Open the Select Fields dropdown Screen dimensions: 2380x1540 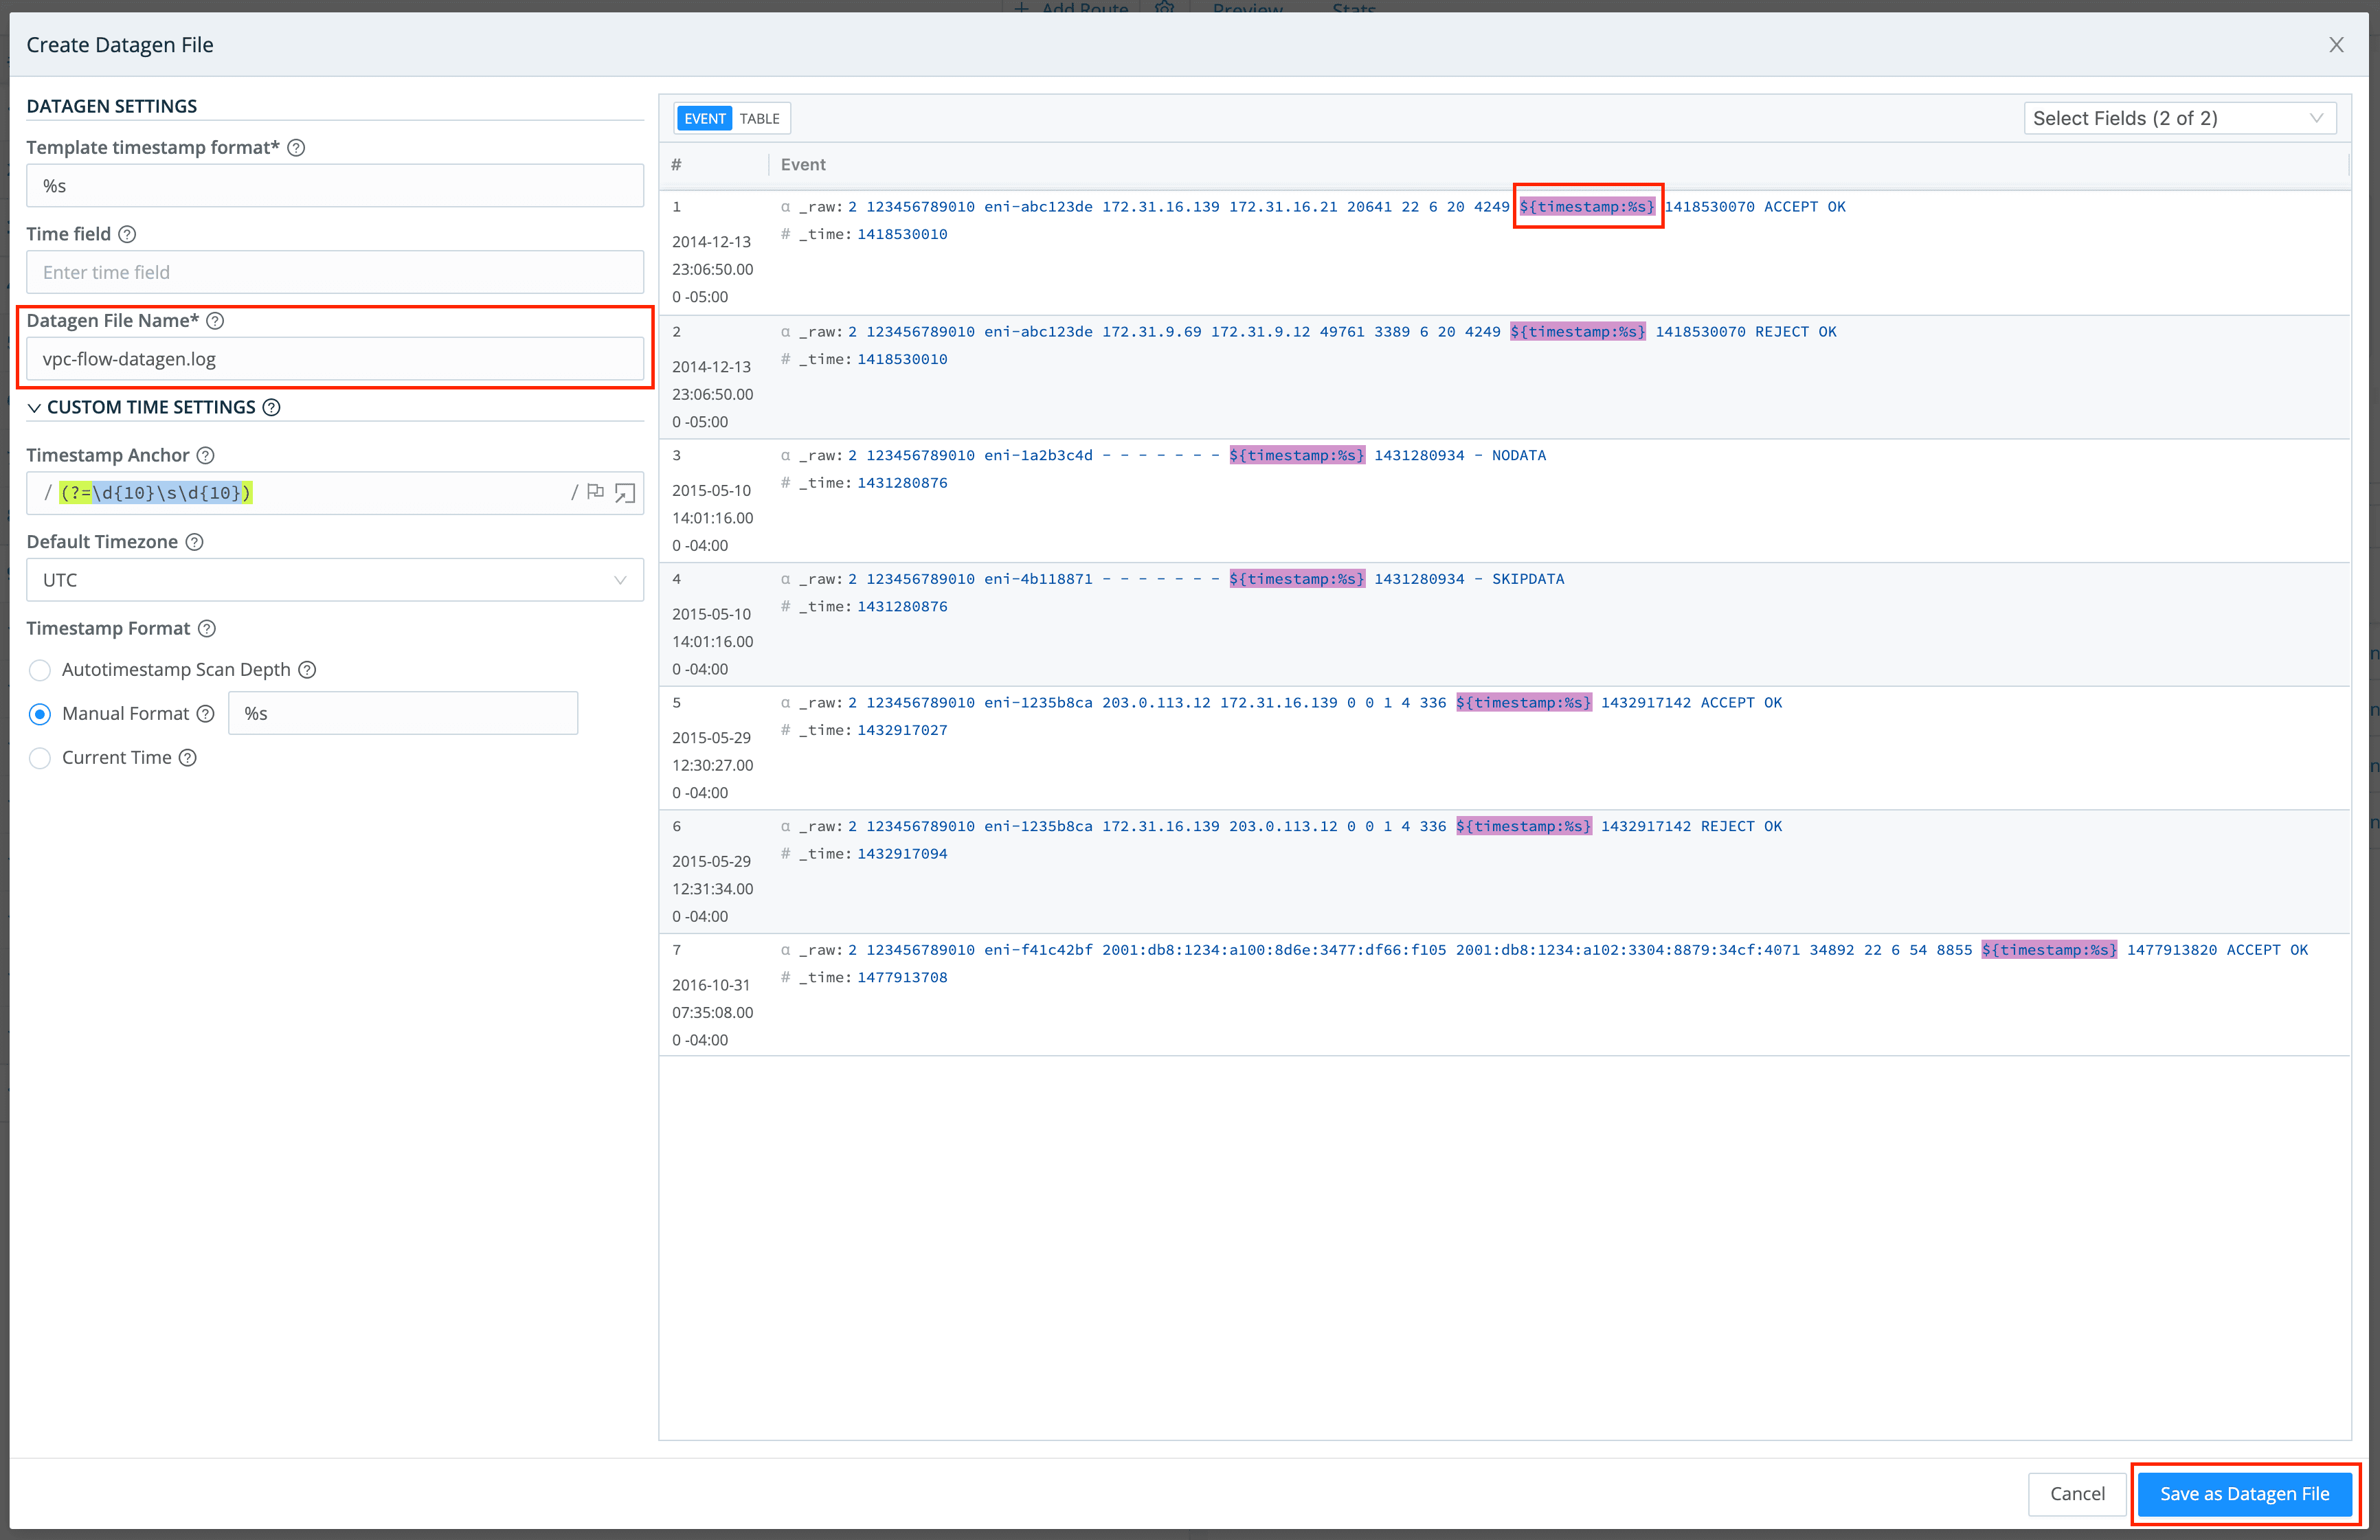[2180, 117]
